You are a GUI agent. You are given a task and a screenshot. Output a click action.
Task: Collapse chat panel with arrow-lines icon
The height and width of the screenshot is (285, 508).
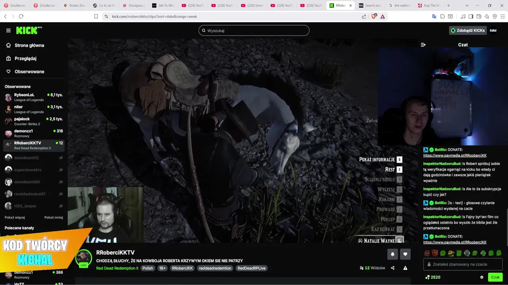tap(423, 45)
